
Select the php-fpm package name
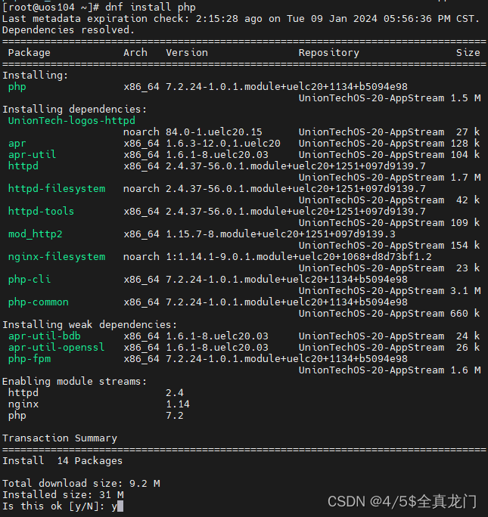tap(30, 359)
